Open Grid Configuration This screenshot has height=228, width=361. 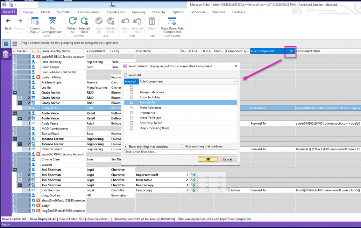click(52, 21)
